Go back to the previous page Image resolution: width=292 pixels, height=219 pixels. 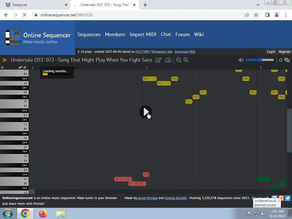coord(6,15)
